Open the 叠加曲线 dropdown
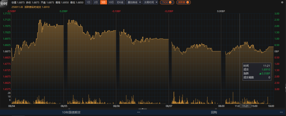This screenshot has width=286, height=116. tap(134, 2)
